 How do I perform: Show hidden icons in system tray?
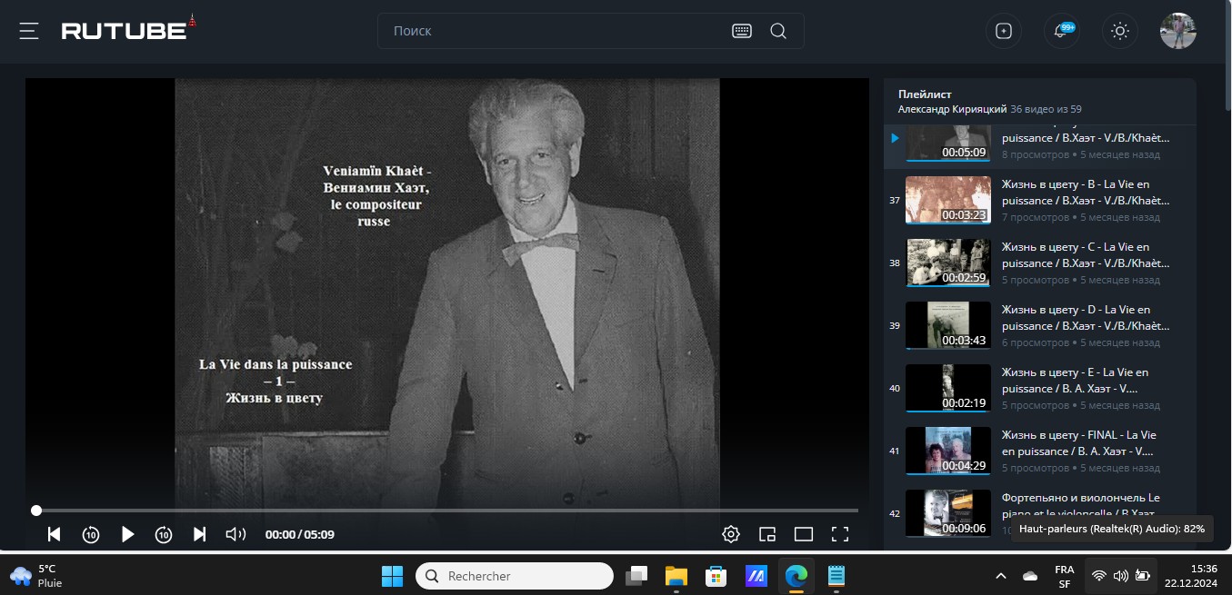click(x=1001, y=576)
